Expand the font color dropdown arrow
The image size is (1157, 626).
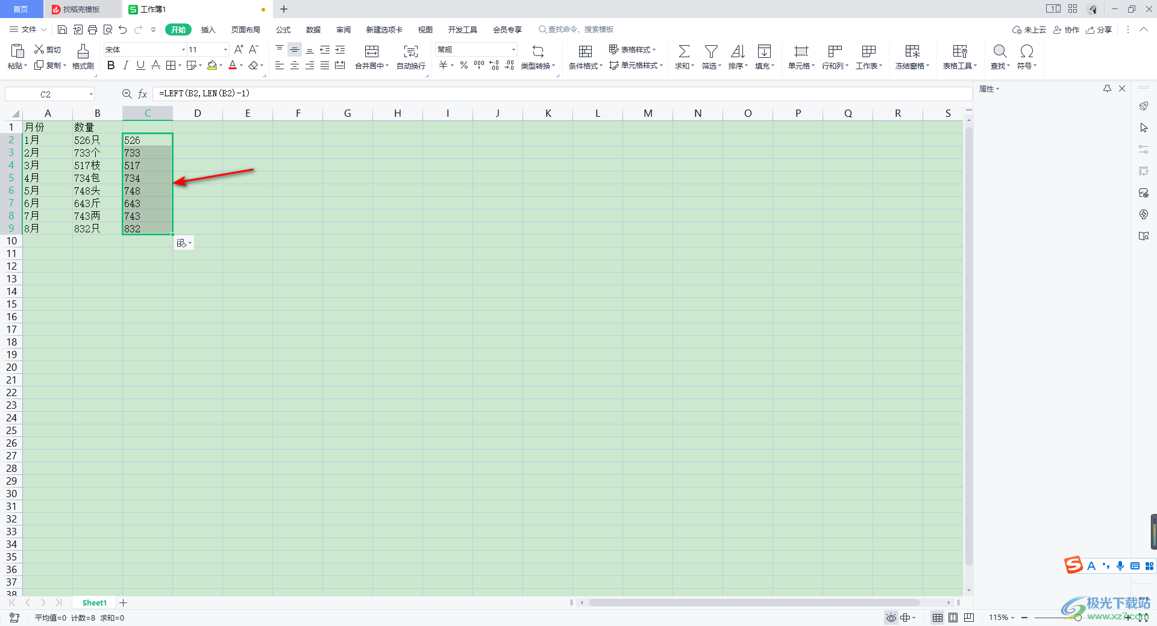tap(242, 65)
